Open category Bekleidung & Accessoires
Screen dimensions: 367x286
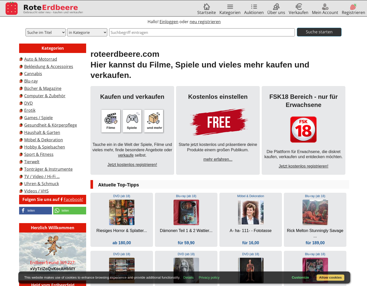tap(49, 66)
